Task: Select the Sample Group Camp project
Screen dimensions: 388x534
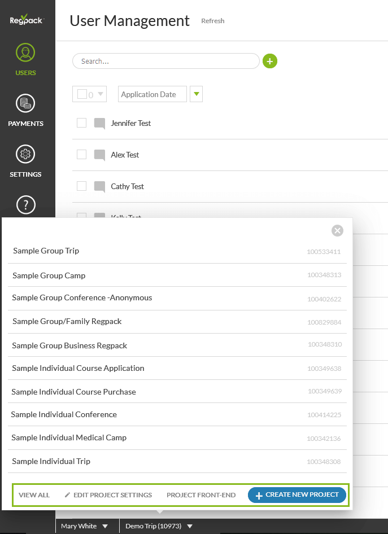Action: 49,275
